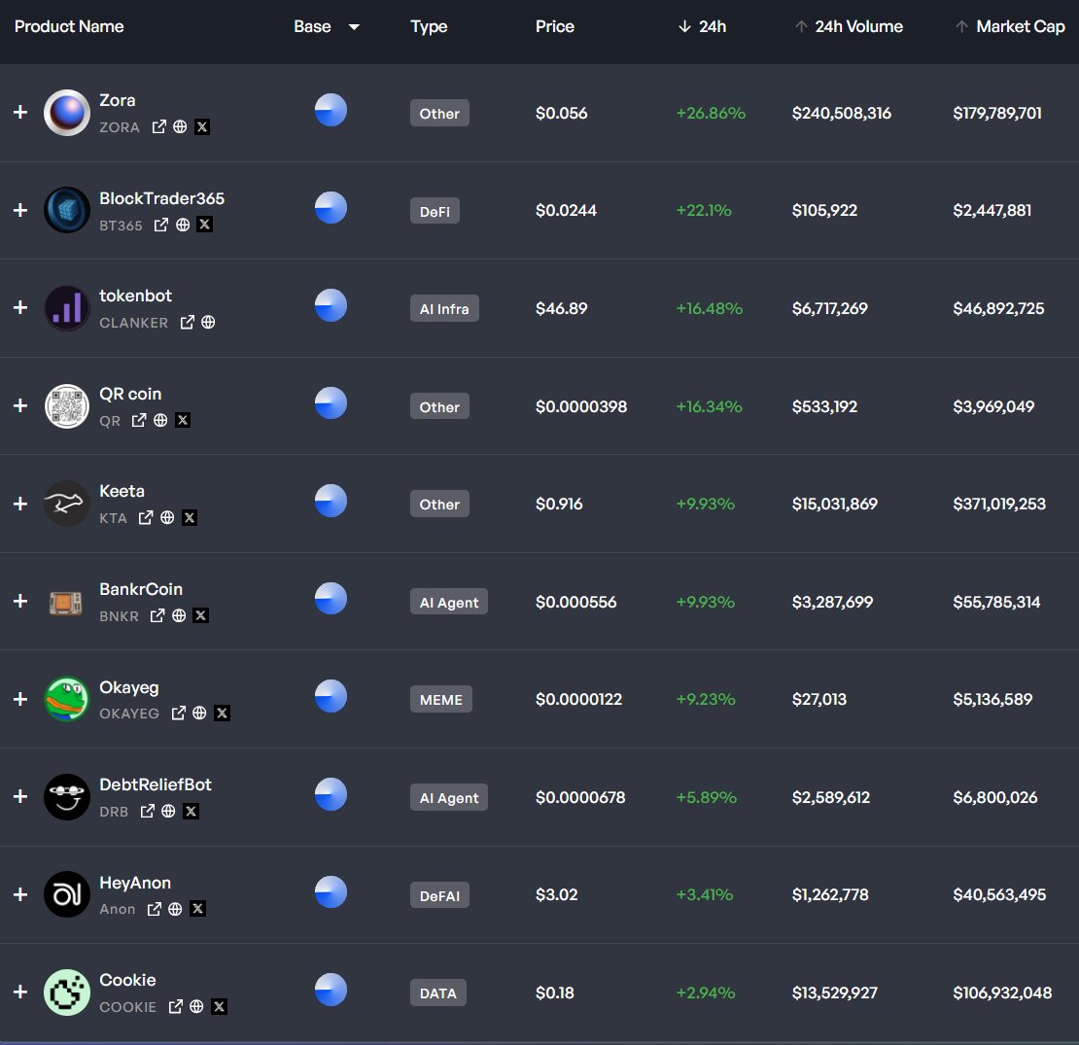Viewport: 1079px width, 1045px height.
Task: Open HeyAnon external link icon
Action: point(155,910)
